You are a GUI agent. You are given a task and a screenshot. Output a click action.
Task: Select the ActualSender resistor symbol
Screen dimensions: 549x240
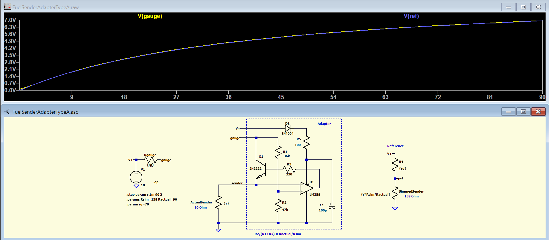218,203
